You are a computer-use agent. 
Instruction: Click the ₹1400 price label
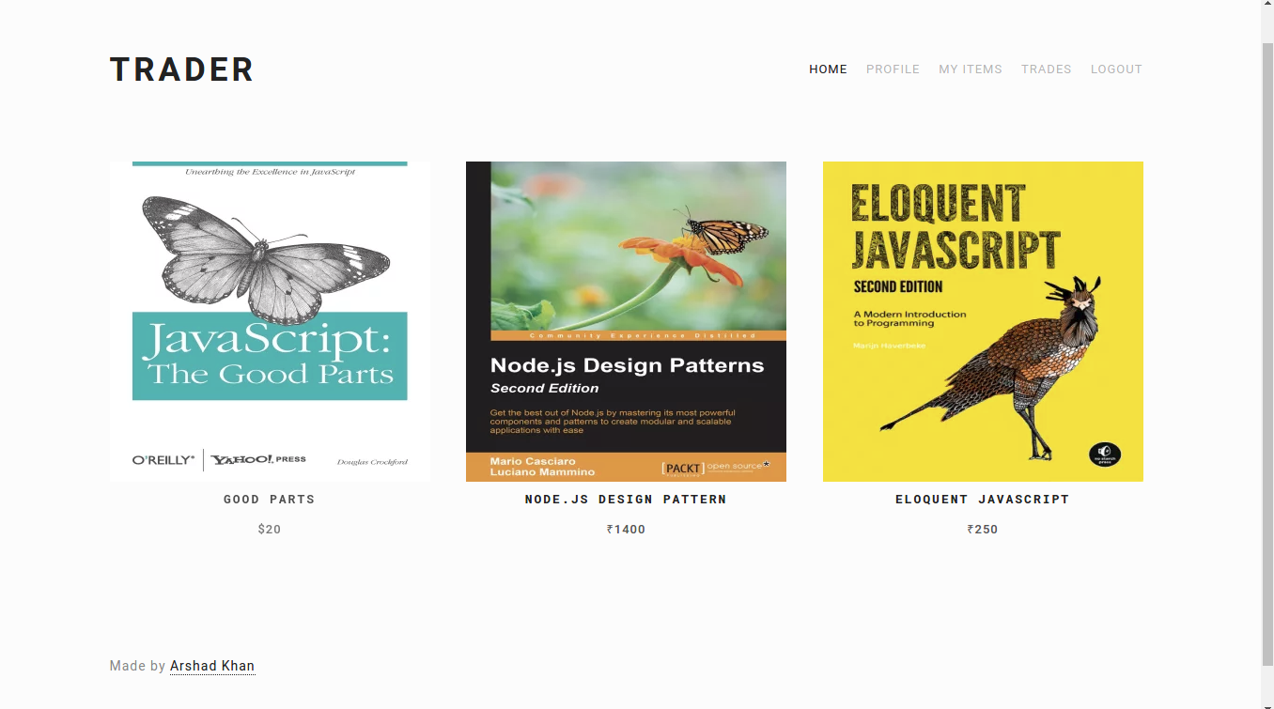626,530
